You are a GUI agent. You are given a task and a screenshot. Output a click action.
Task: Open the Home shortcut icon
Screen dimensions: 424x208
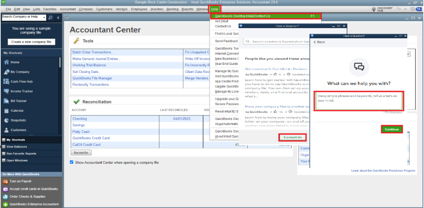(x=6, y=62)
